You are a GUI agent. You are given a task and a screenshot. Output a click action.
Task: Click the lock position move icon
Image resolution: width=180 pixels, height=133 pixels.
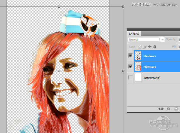tap(150, 47)
